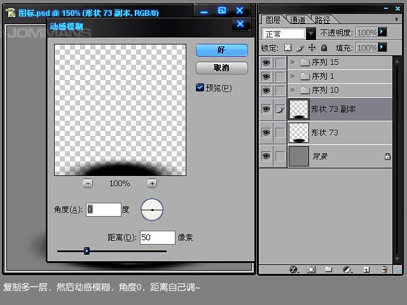
Task: Select the 背景 layer thumbnail
Action: (x=299, y=156)
